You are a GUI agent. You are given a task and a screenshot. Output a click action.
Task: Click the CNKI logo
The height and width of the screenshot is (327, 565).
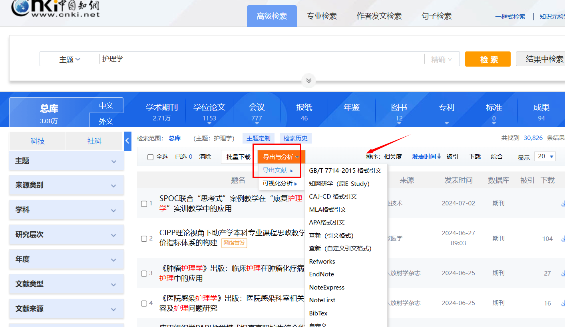point(55,10)
